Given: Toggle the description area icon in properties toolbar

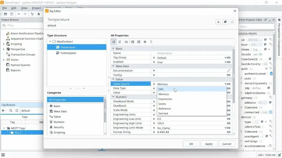Looking at the screenshot, I should (126, 42).
